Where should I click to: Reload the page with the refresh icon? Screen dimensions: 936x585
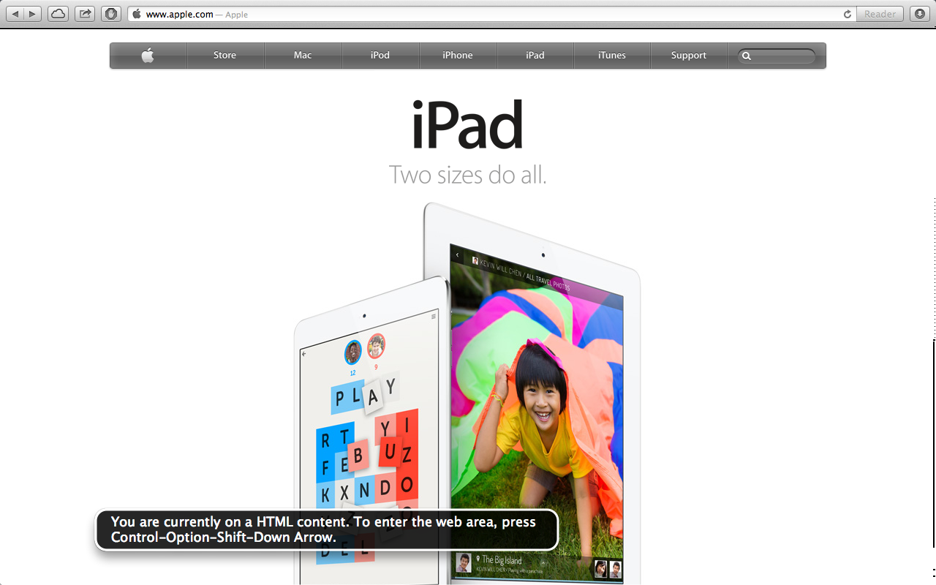[x=848, y=14]
